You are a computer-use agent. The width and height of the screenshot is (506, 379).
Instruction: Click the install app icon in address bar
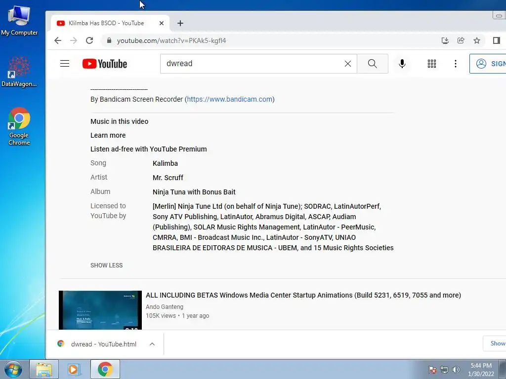point(445,40)
